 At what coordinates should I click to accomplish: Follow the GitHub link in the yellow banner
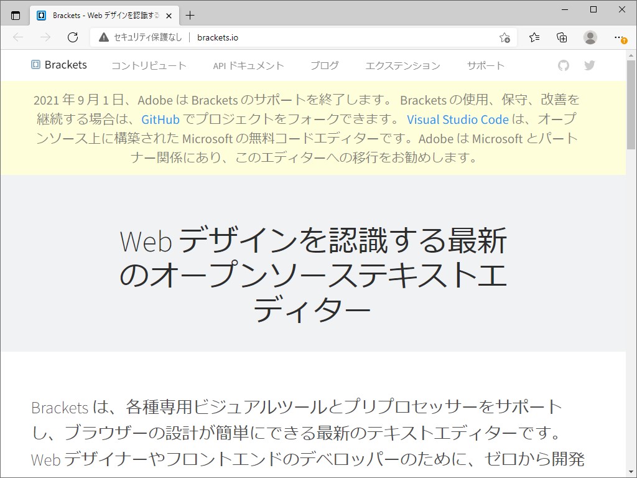[x=160, y=119]
